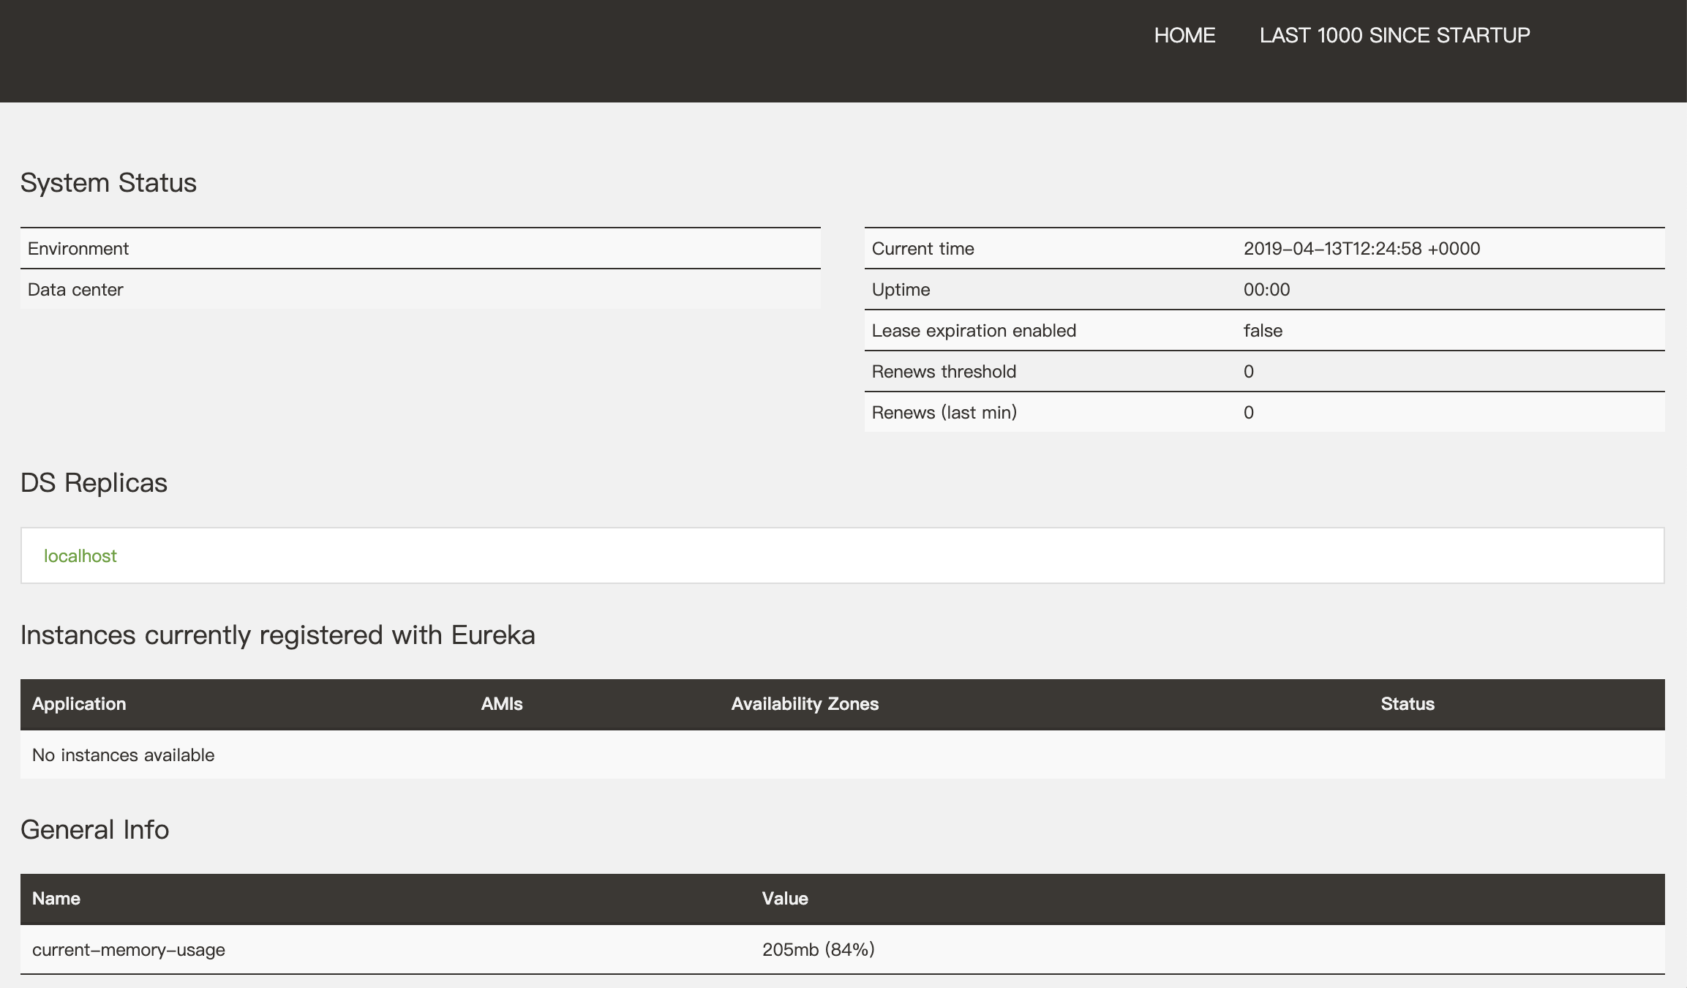Click the System Status heading
Image resolution: width=1687 pixels, height=988 pixels.
tap(108, 183)
